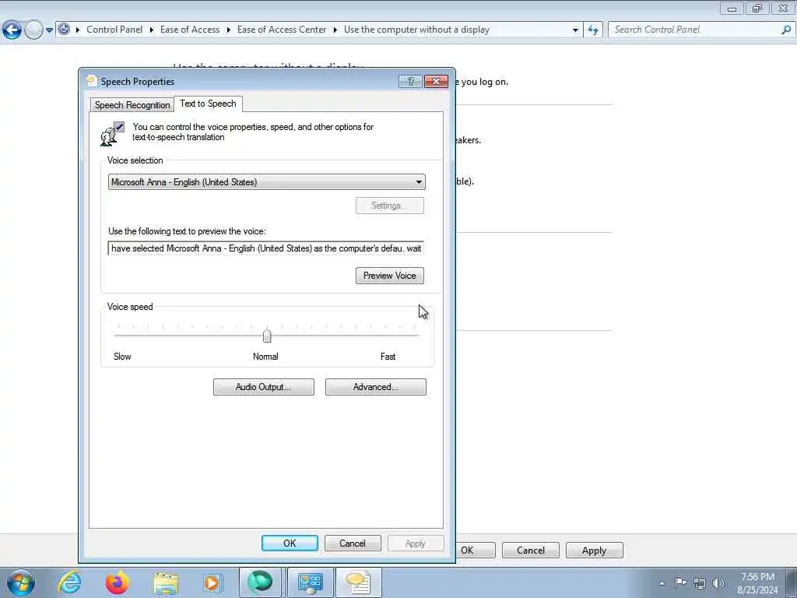Open the Voice selection dropdown

coord(266,182)
